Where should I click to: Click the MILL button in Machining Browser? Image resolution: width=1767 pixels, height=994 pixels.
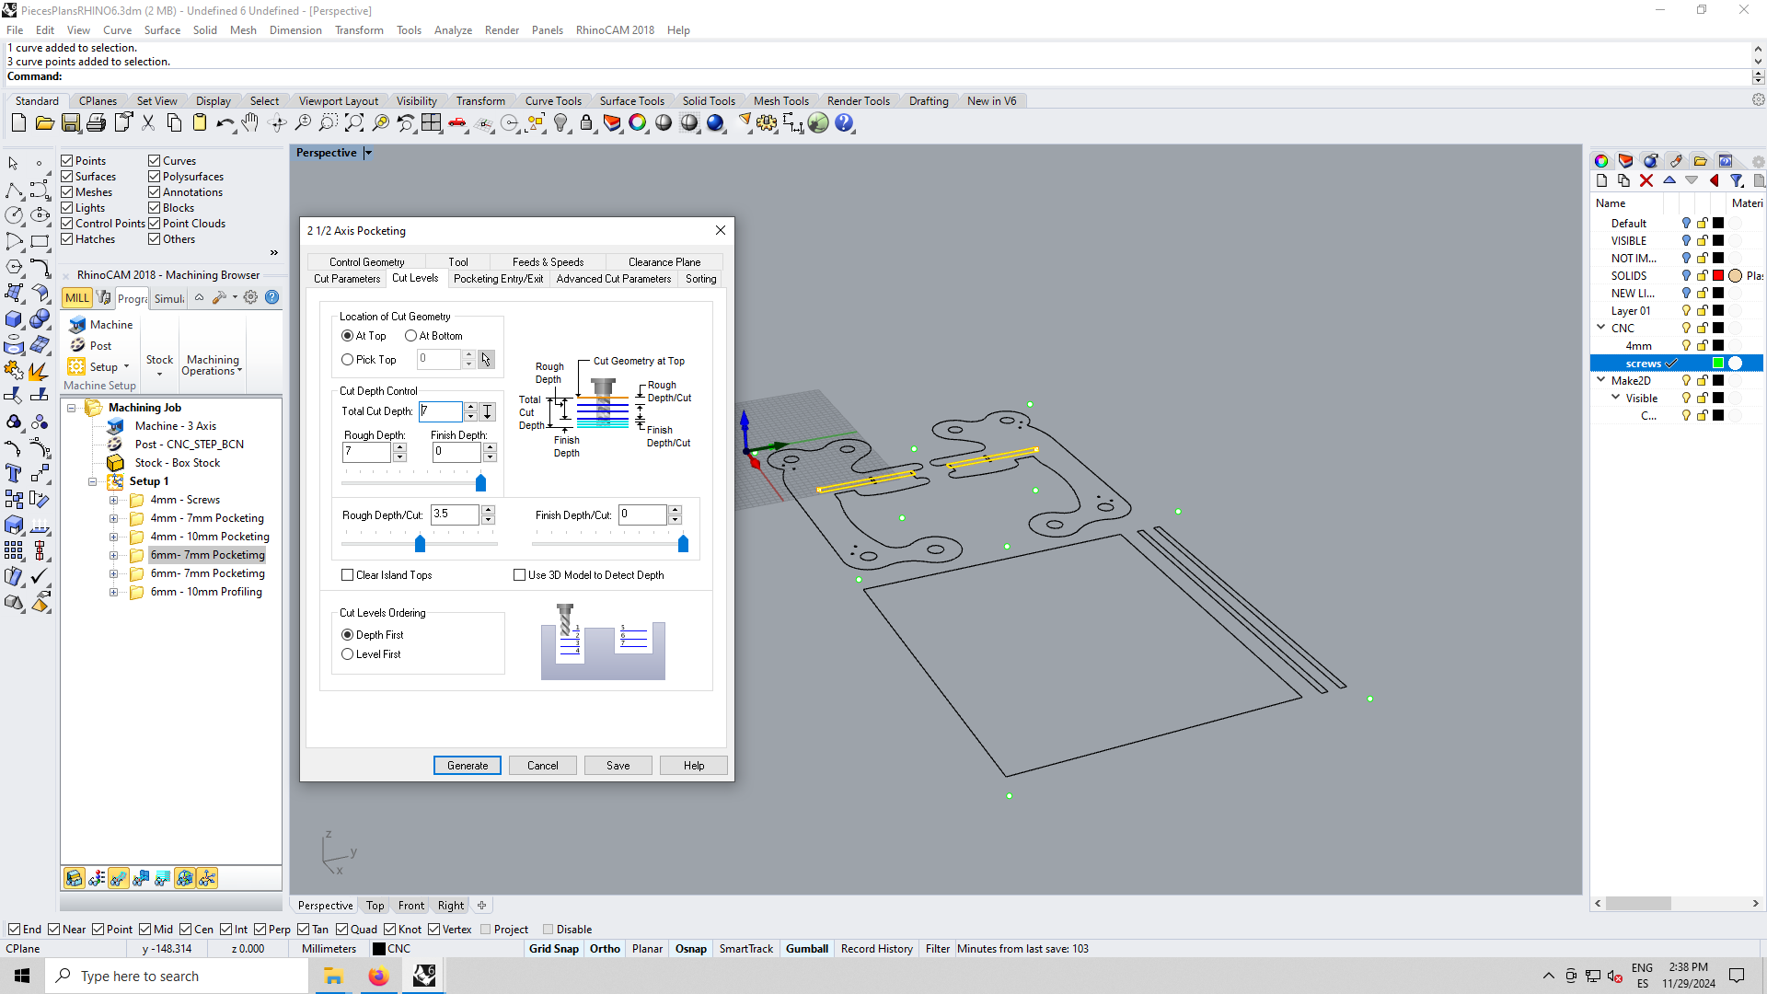coord(77,297)
